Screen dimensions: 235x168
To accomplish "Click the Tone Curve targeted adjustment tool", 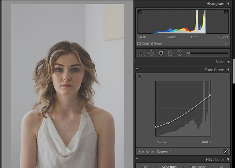I will tap(139, 77).
